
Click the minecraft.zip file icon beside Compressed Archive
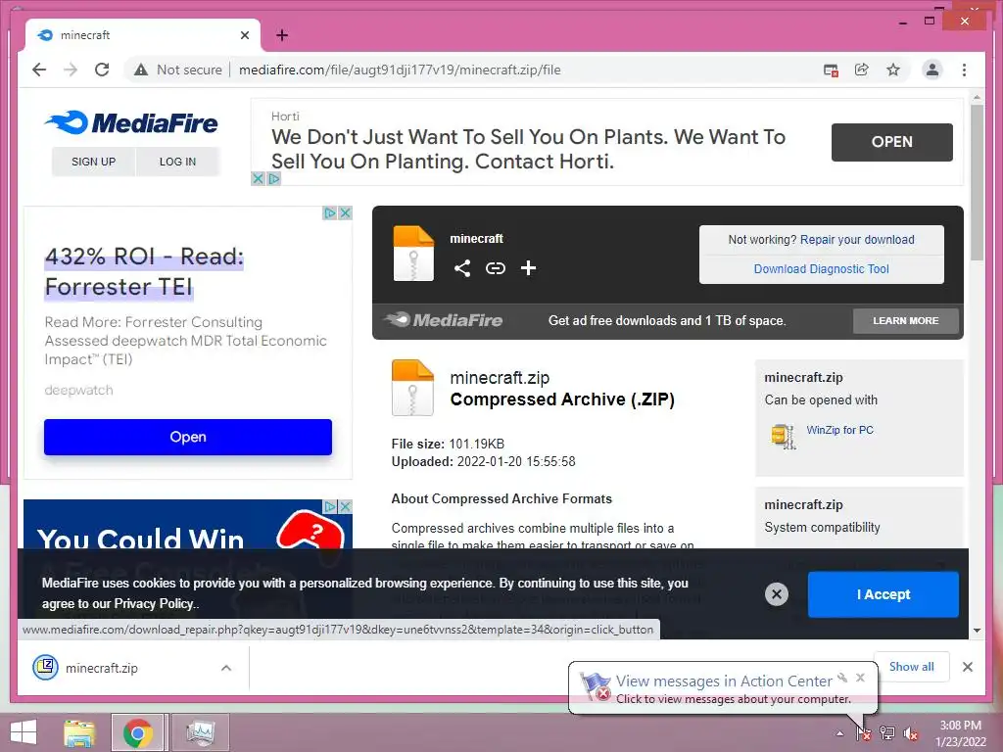(x=412, y=388)
